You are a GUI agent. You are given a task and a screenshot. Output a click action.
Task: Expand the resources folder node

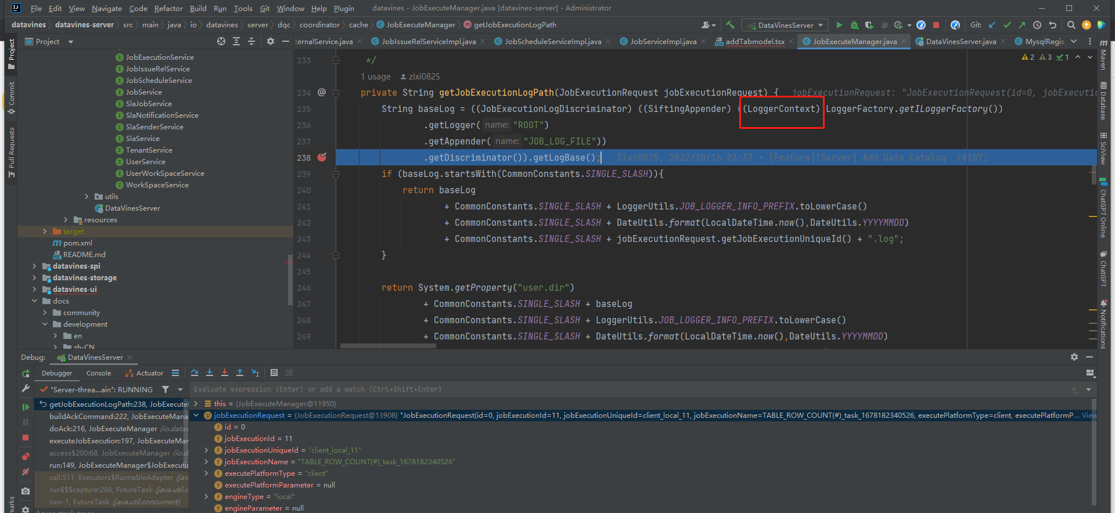tap(66, 220)
